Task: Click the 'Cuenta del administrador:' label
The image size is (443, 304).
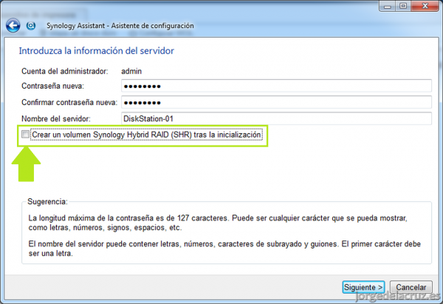Action: pos(65,71)
